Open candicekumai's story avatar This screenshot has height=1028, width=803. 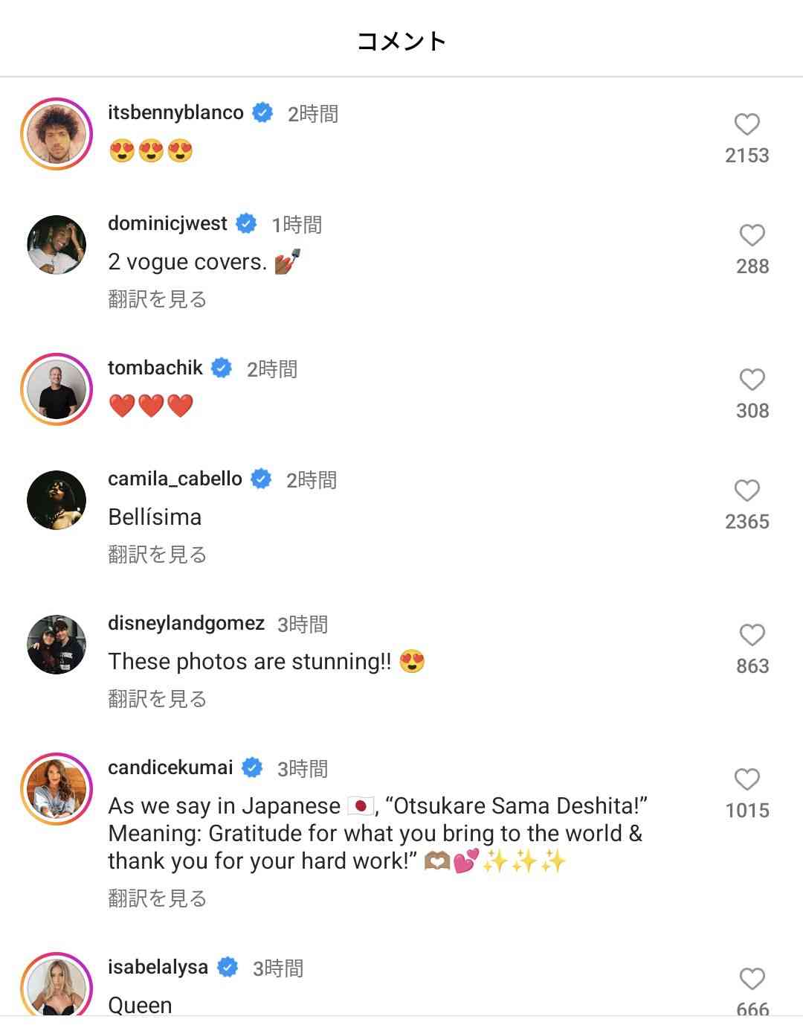coord(57,789)
